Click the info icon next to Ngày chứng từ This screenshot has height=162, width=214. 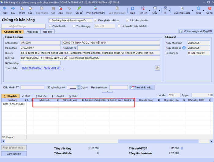tap(184, 48)
